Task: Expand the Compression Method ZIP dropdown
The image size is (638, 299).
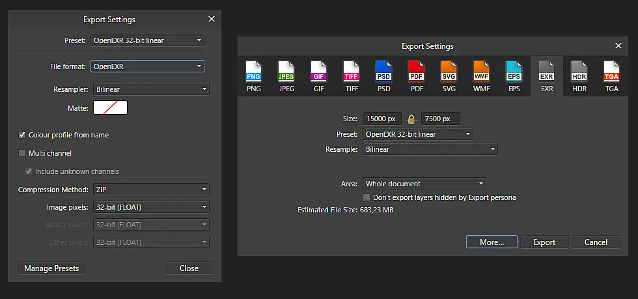Action: [151, 190]
